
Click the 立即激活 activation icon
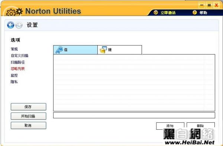156,13
